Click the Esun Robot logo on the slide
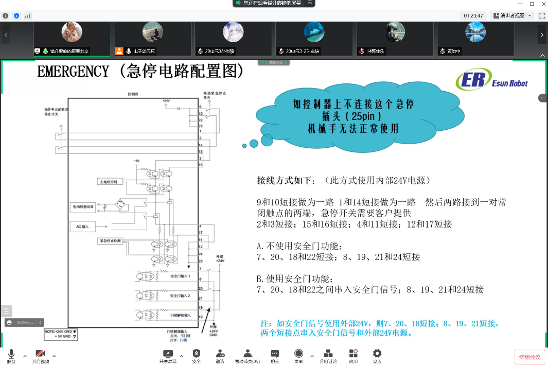The height and width of the screenshot is (365, 548). 492,79
